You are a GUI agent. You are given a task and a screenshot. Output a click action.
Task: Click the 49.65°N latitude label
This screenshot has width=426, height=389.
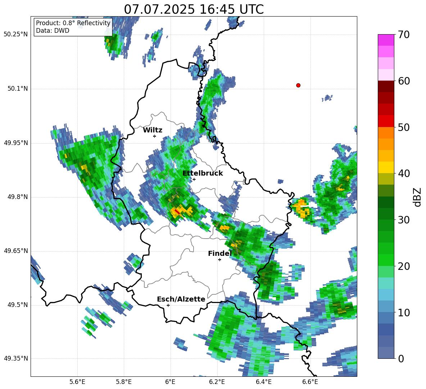[16, 251]
